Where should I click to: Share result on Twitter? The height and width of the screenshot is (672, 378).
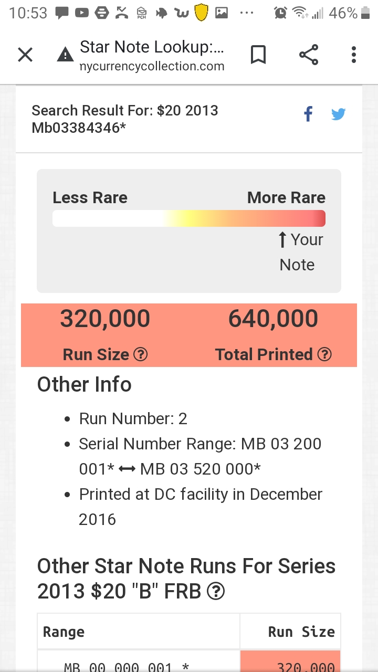pos(338,114)
